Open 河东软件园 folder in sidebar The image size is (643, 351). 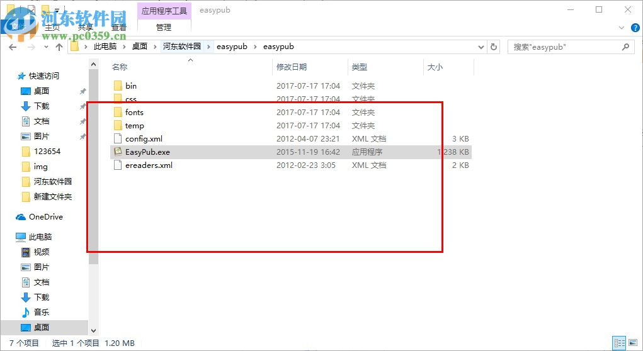pyautogui.click(x=52, y=181)
